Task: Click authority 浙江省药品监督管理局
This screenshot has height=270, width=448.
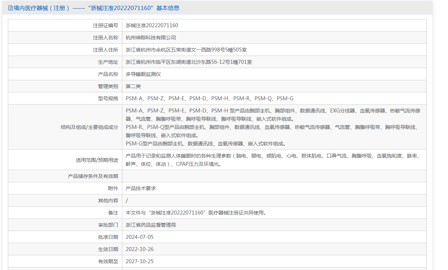Action: 151,225
